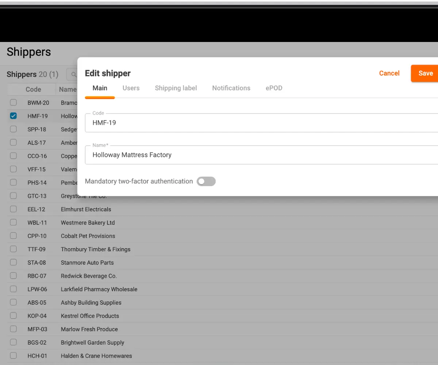Check the SPP-18 row checkbox
Screen dimensions: 438x365
(14, 129)
